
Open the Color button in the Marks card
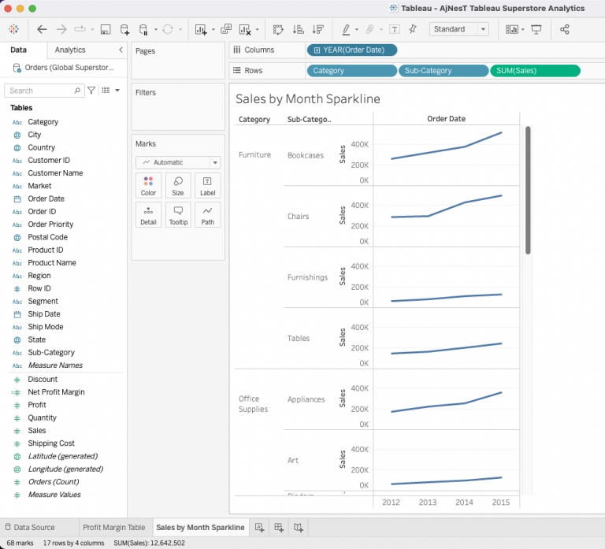(x=148, y=185)
